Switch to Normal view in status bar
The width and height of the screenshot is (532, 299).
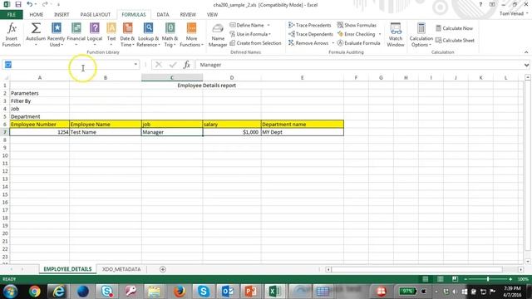pyautogui.click(x=425, y=279)
